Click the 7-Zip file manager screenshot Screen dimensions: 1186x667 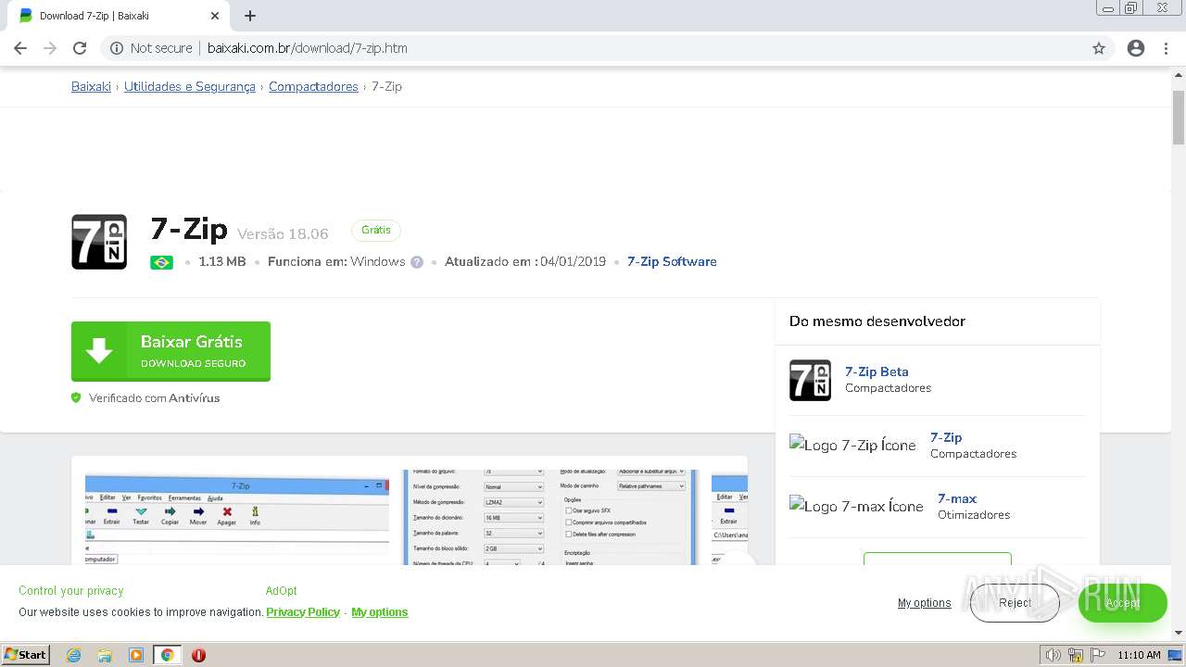[236, 517]
